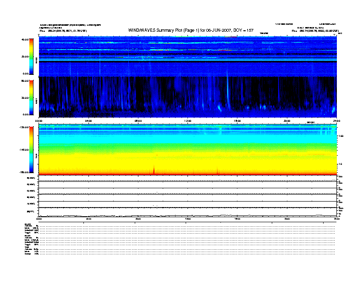The height and width of the screenshot is (281, 363).
Task: Click the -160.00 label on TNR scale
Action: point(24,172)
